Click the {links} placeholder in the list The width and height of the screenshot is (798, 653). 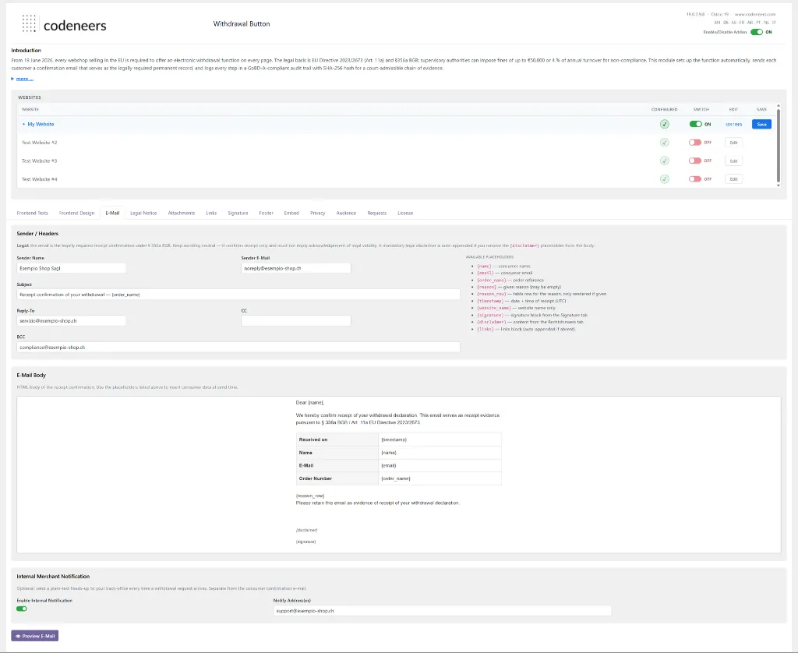[485, 330]
